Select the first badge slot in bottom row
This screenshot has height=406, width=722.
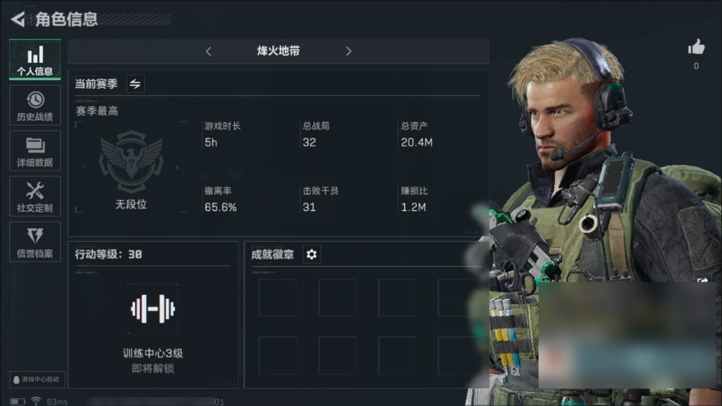pyautogui.click(x=278, y=355)
